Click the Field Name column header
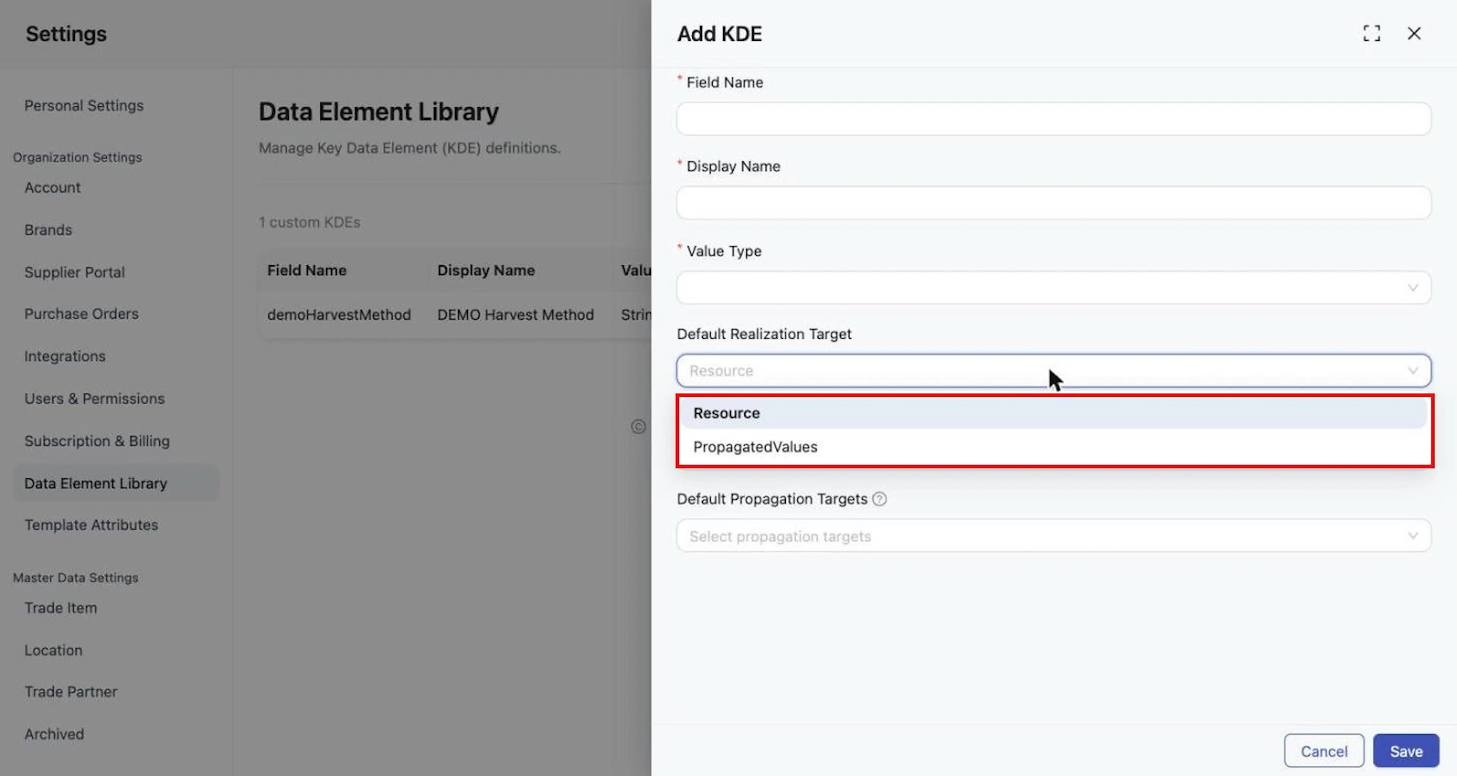Image resolution: width=1457 pixels, height=776 pixels. coord(307,271)
